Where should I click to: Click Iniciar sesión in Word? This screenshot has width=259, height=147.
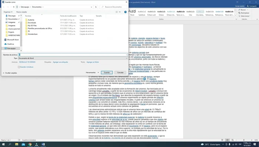[240, 6]
